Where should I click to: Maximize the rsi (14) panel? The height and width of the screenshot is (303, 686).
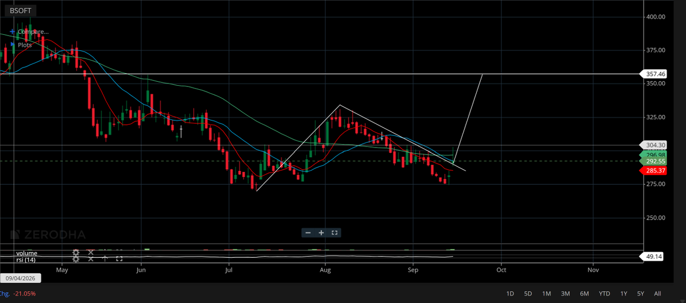click(x=119, y=259)
